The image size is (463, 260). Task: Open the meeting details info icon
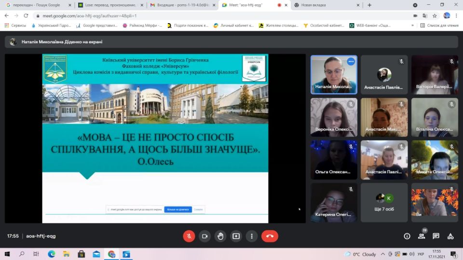pos(407,236)
